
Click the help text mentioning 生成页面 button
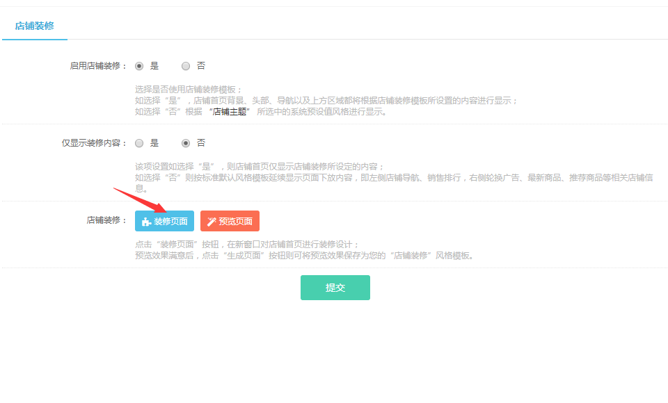click(x=305, y=255)
